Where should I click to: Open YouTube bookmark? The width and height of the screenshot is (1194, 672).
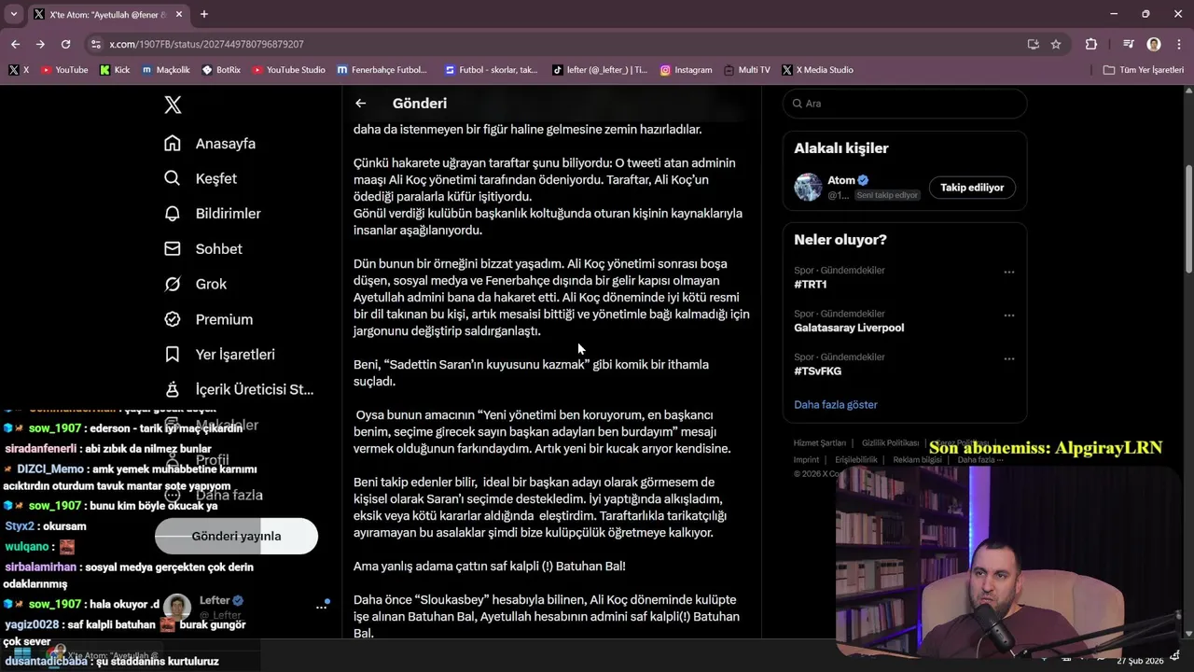coord(64,70)
